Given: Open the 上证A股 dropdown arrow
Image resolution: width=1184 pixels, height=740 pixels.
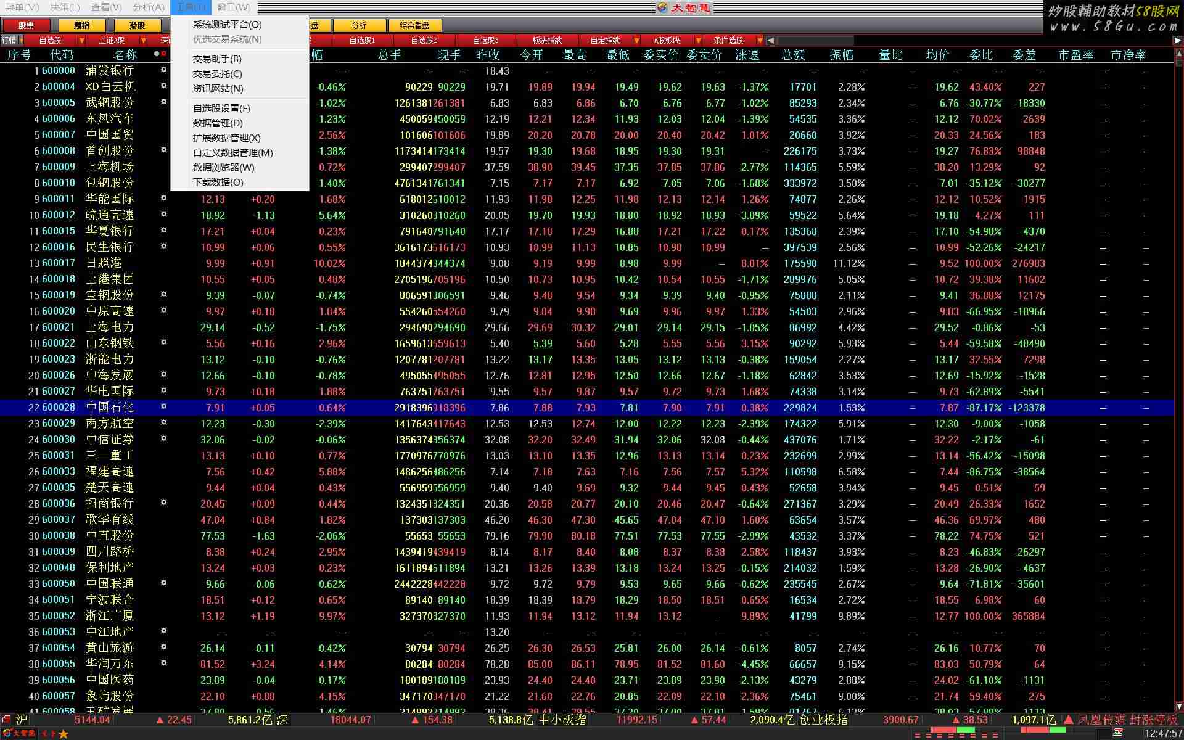Looking at the screenshot, I should [143, 41].
